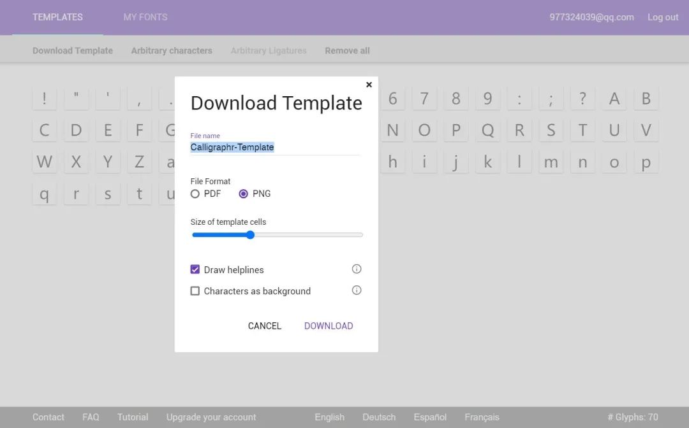The width and height of the screenshot is (689, 428).
Task: Select the glyph tile for 8
Action: tap(456, 98)
